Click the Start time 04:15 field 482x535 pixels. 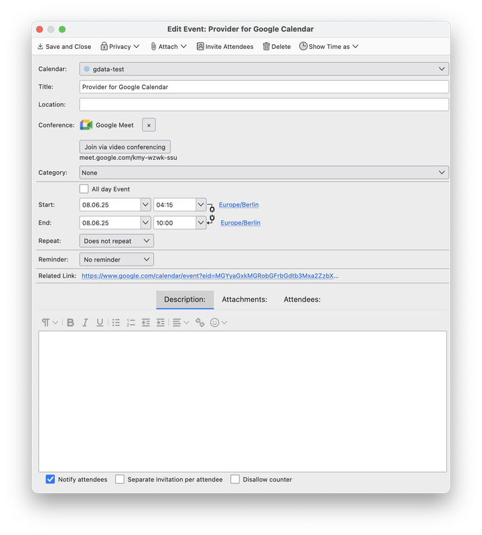tap(175, 205)
